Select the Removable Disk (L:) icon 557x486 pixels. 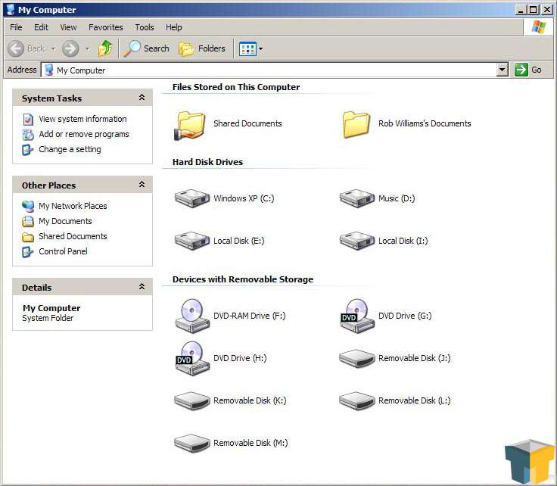tap(356, 400)
